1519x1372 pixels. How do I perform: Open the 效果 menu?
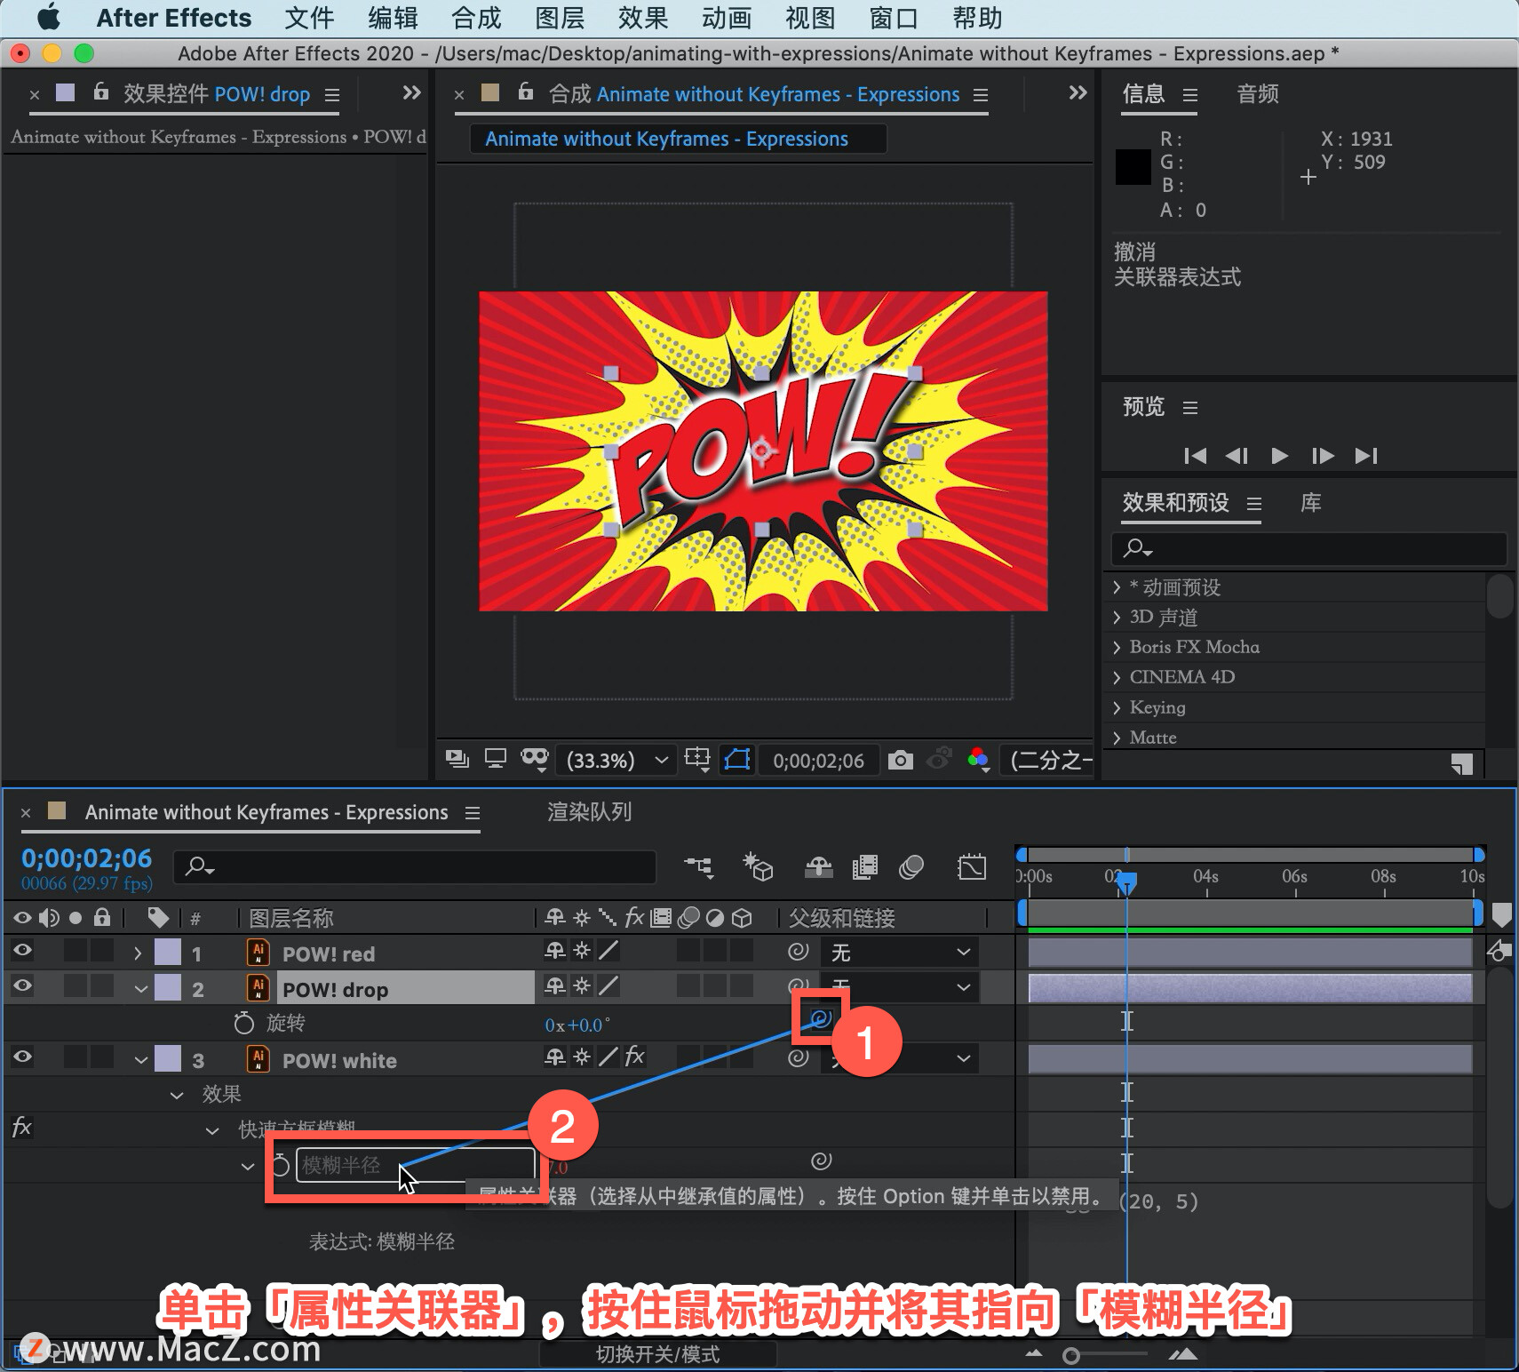pyautogui.click(x=643, y=18)
